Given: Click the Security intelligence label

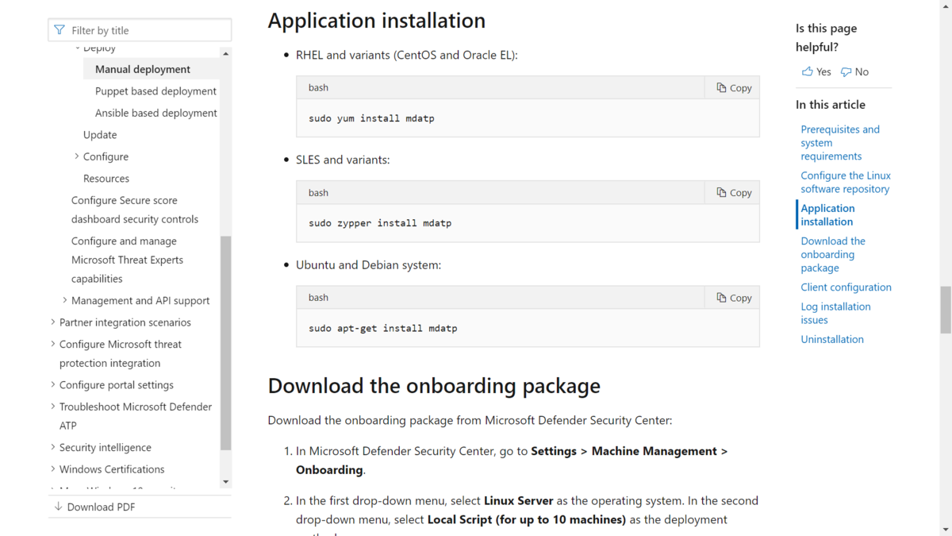Looking at the screenshot, I should pos(106,447).
